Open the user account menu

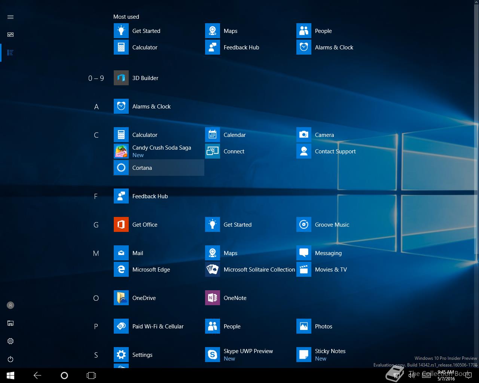click(10, 305)
